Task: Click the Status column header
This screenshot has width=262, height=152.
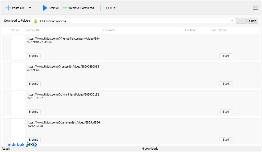Action: tap(223, 30)
